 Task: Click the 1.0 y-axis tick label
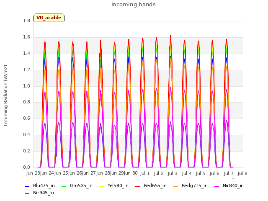tap(26, 86)
